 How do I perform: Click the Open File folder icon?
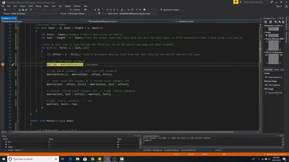point(19,10)
